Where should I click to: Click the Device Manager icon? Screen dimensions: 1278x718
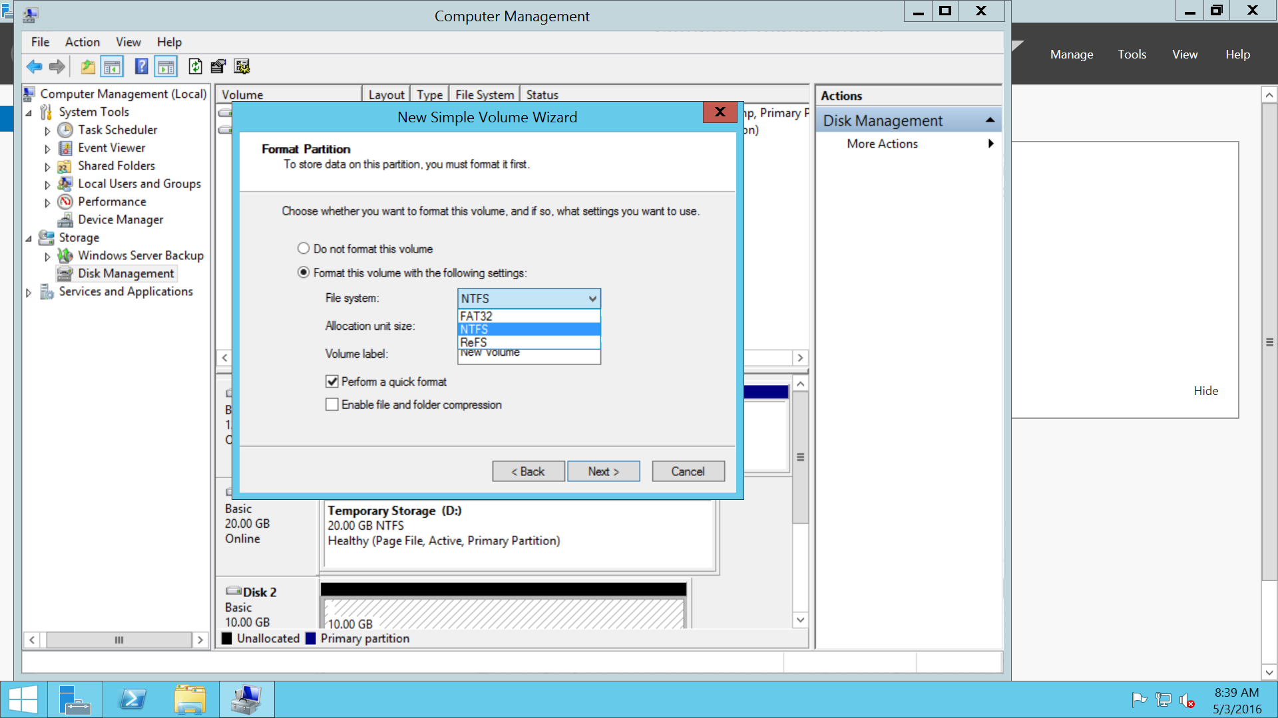point(65,219)
